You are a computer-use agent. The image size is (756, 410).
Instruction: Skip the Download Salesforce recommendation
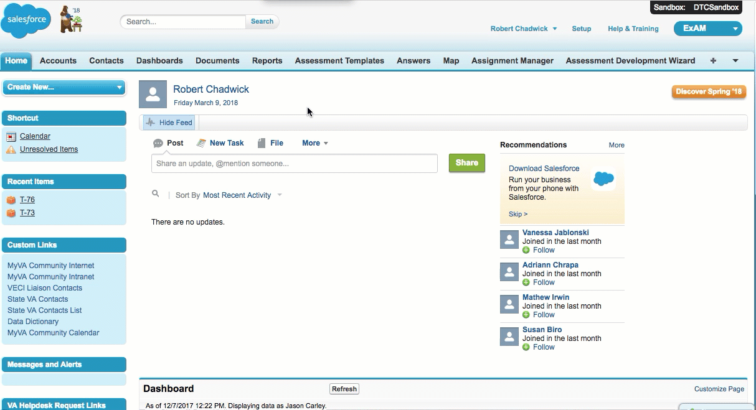coord(518,214)
